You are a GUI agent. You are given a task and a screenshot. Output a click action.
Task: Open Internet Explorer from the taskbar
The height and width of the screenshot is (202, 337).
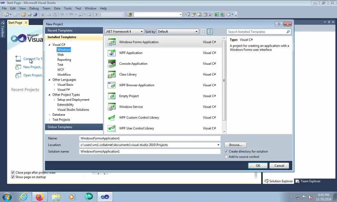coord(23,197)
